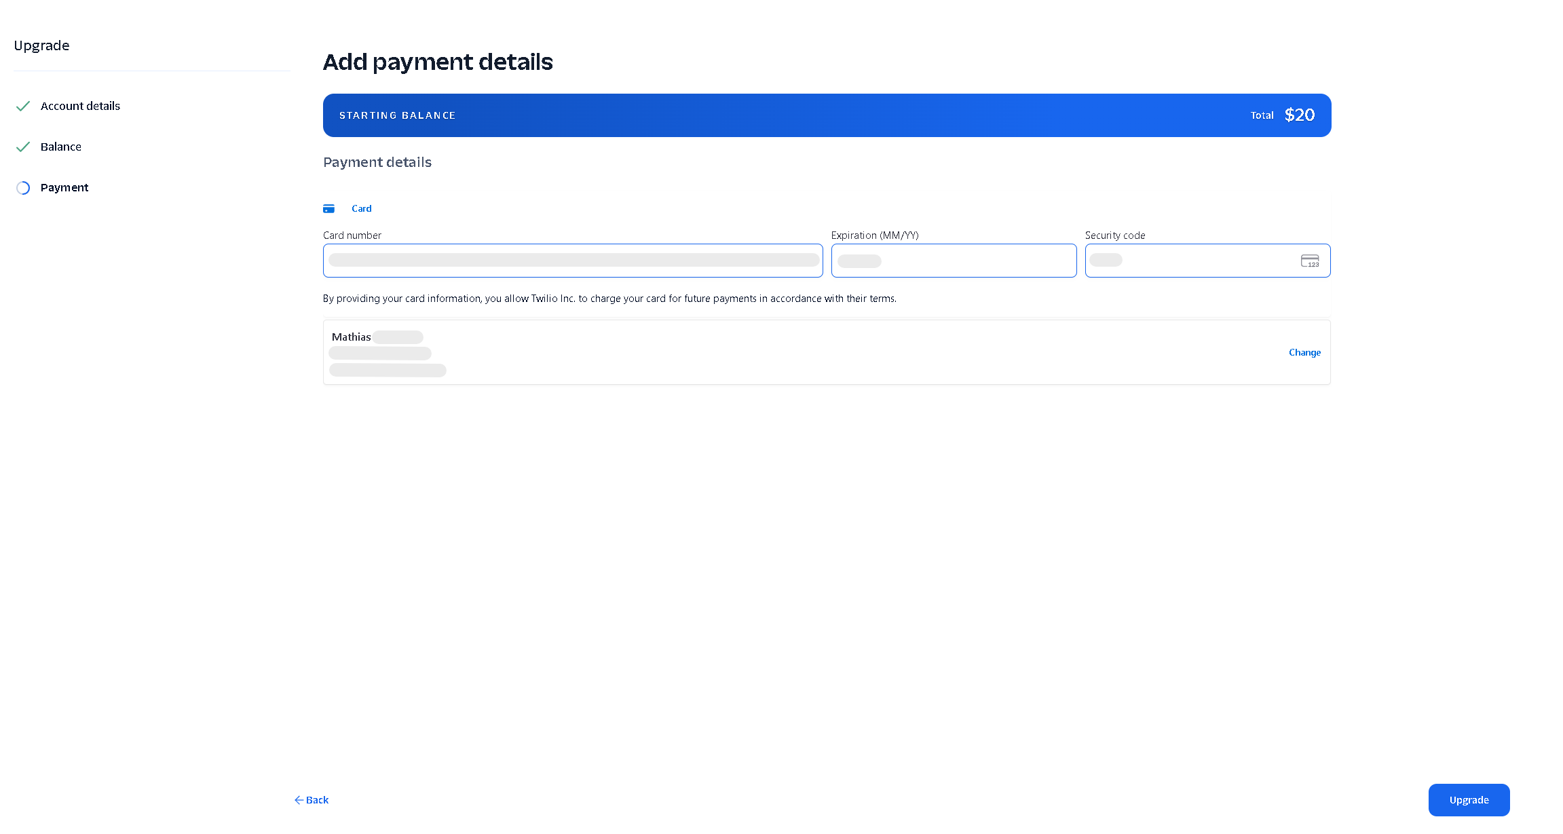Click the Payment step progress circle icon

pos(23,188)
